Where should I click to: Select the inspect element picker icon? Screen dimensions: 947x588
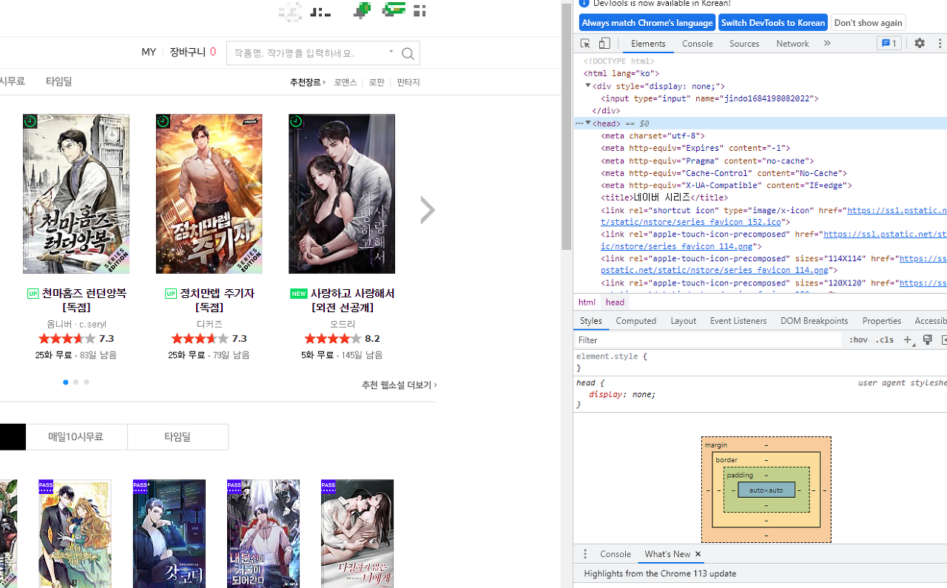tap(585, 44)
